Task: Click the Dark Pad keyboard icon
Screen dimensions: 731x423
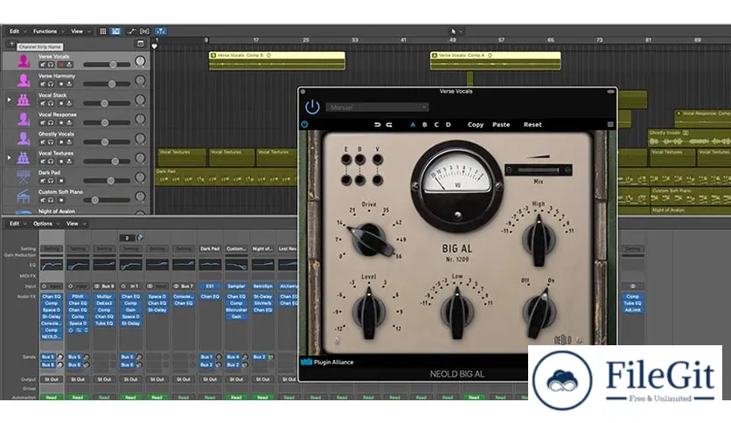Action: [x=24, y=177]
